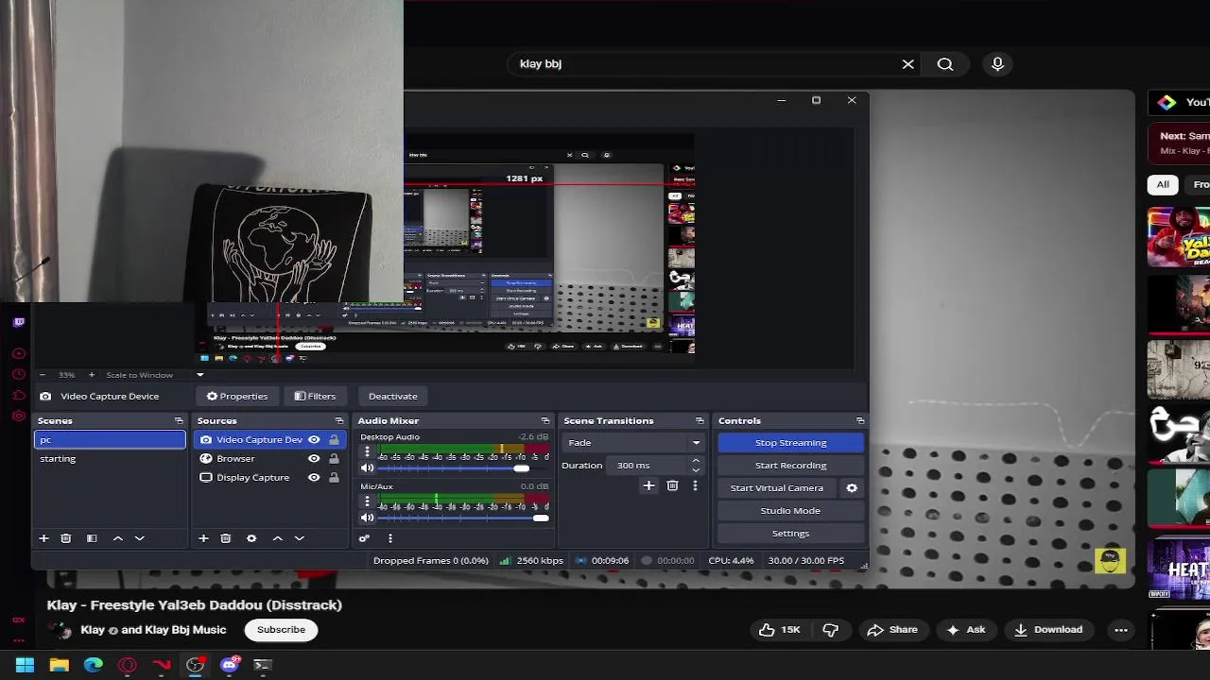Open Mic/Aux three-dot options
This screenshot has height=680, width=1210.
[368, 502]
